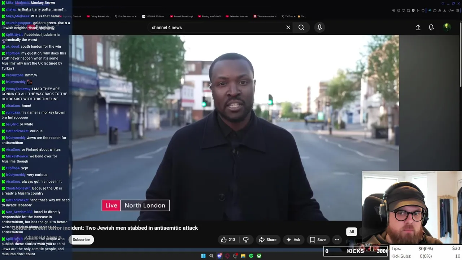Screen dimensions: 462x260
Task: Open File Explorer from the taskbar
Action: pos(243,256)
